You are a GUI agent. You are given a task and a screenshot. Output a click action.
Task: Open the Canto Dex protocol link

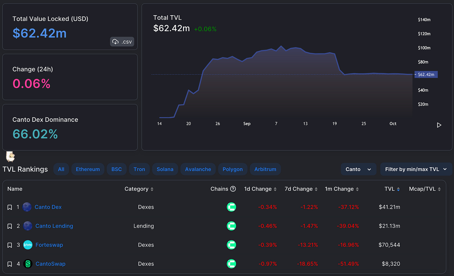[x=48, y=207]
